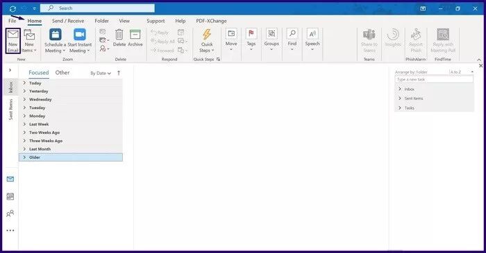Open Insights add-in
Viewport: 486px width, 253px height.
[393, 38]
